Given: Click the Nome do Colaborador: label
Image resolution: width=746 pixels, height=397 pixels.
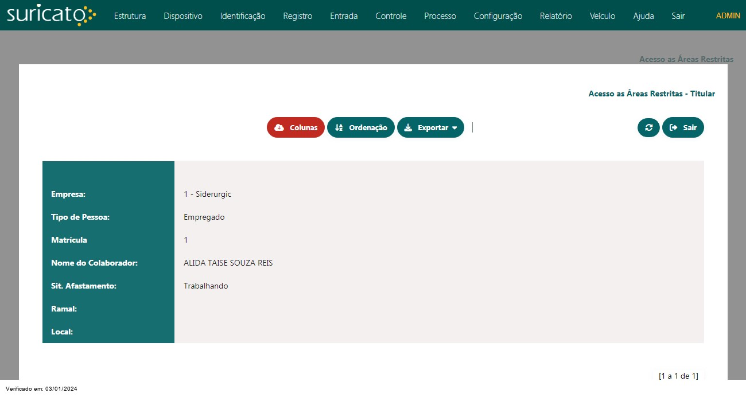Looking at the screenshot, I should (95, 263).
